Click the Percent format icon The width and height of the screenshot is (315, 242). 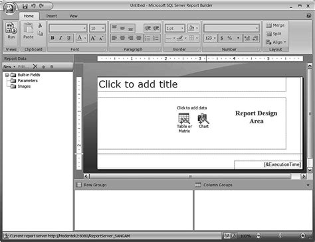click(x=230, y=38)
